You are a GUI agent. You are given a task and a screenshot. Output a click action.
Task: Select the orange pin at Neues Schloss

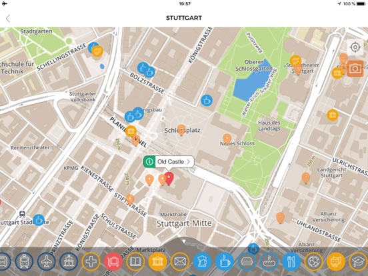(x=227, y=139)
